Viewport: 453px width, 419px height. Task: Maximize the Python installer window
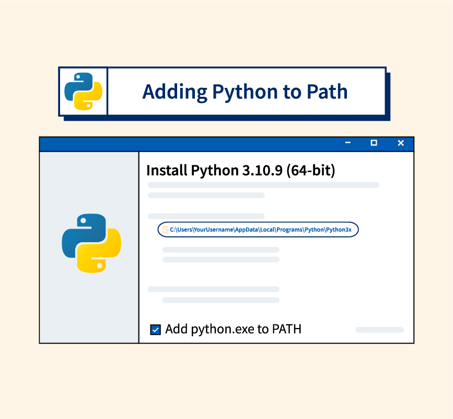pyautogui.click(x=374, y=143)
